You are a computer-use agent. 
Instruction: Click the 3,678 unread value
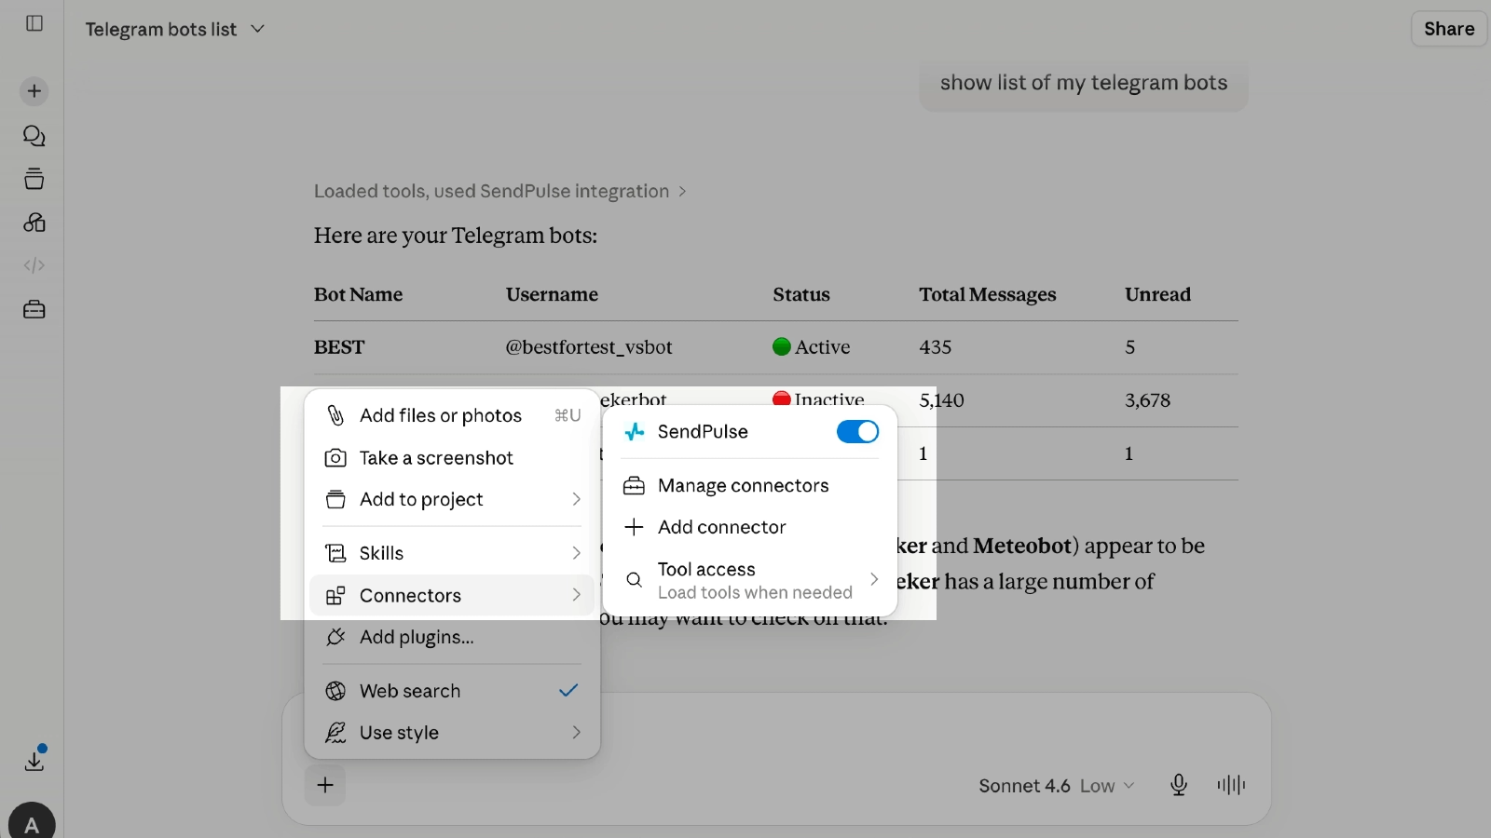[x=1148, y=400]
